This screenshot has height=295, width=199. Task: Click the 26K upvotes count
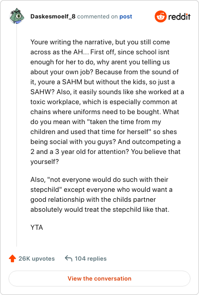click(x=36, y=259)
